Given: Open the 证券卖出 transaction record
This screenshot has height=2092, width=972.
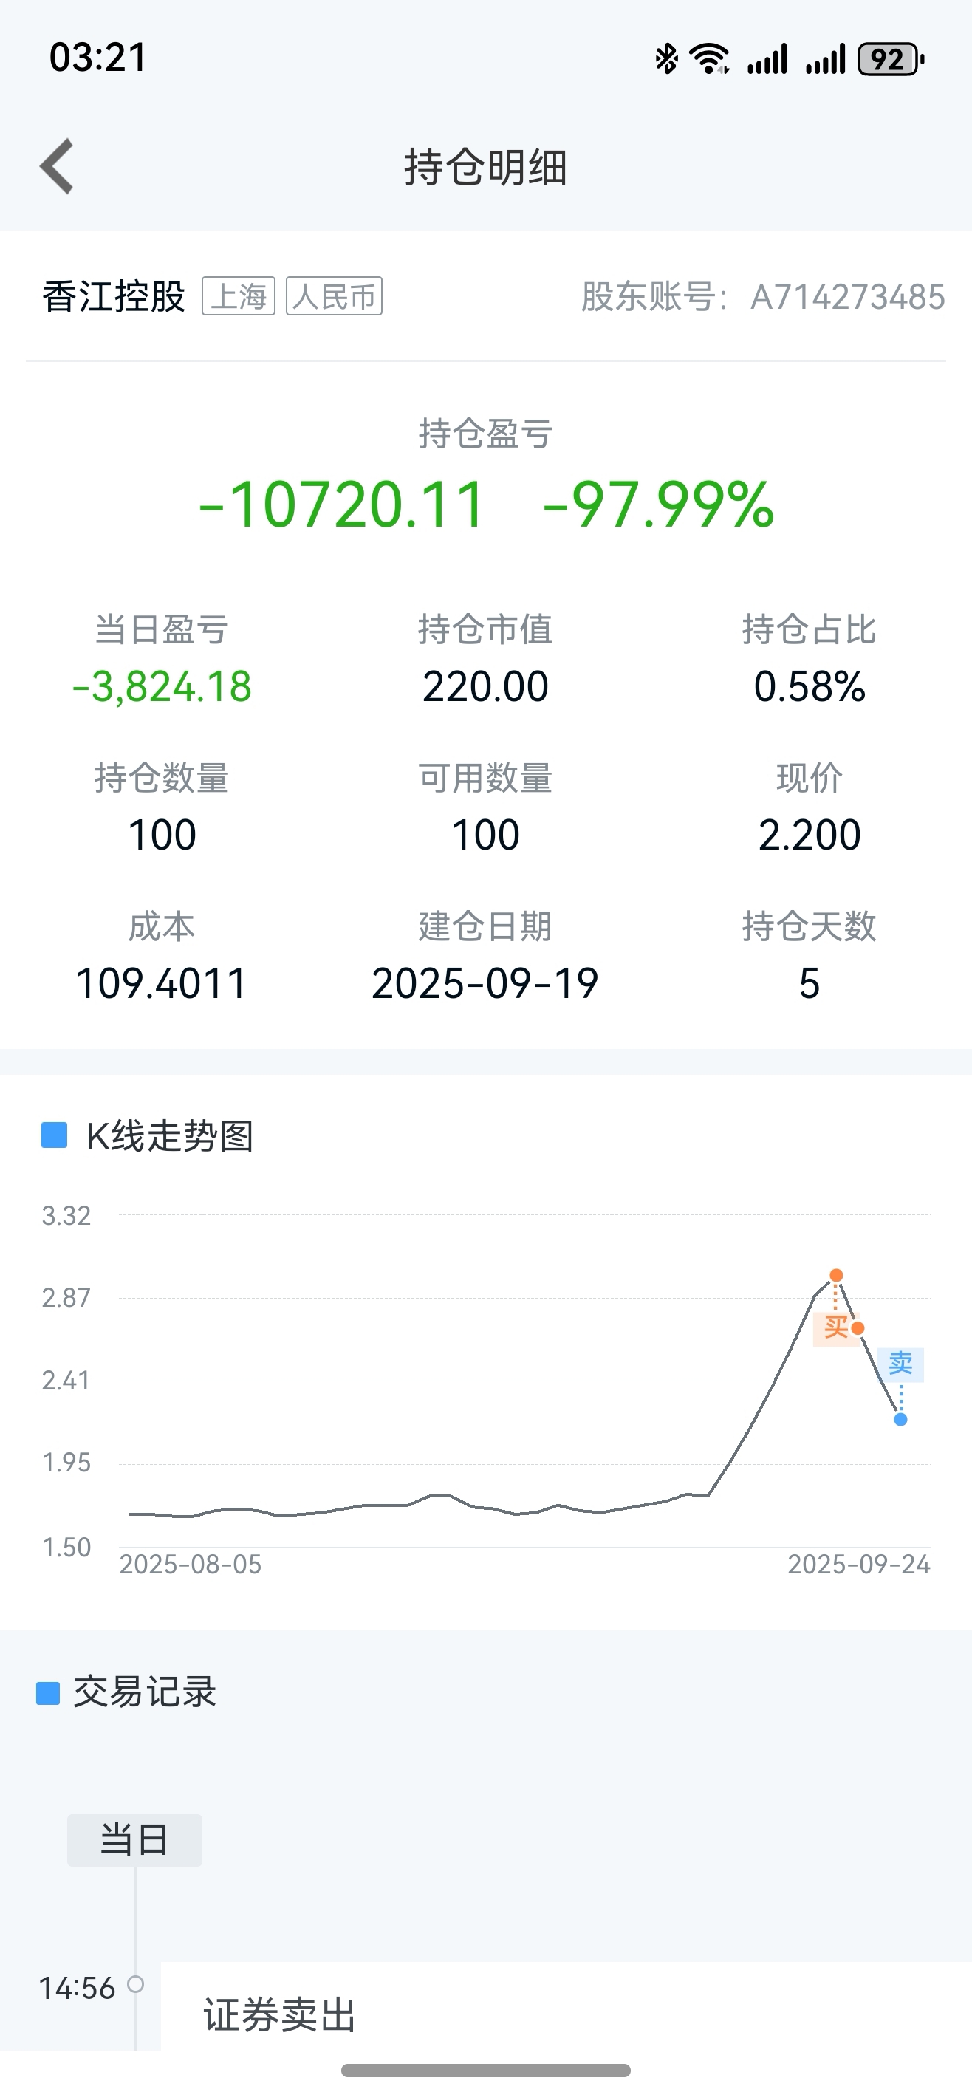Looking at the screenshot, I should (566, 2006).
